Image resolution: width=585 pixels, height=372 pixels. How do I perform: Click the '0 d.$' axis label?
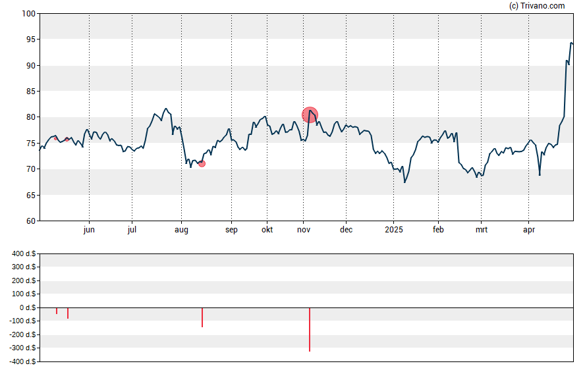[28, 307]
